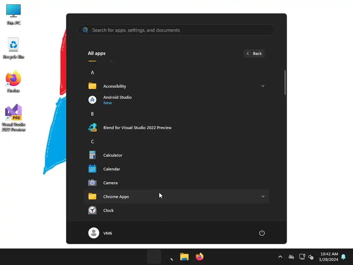Launch Blend for Visual Studio 2022 Preview

click(x=176, y=128)
